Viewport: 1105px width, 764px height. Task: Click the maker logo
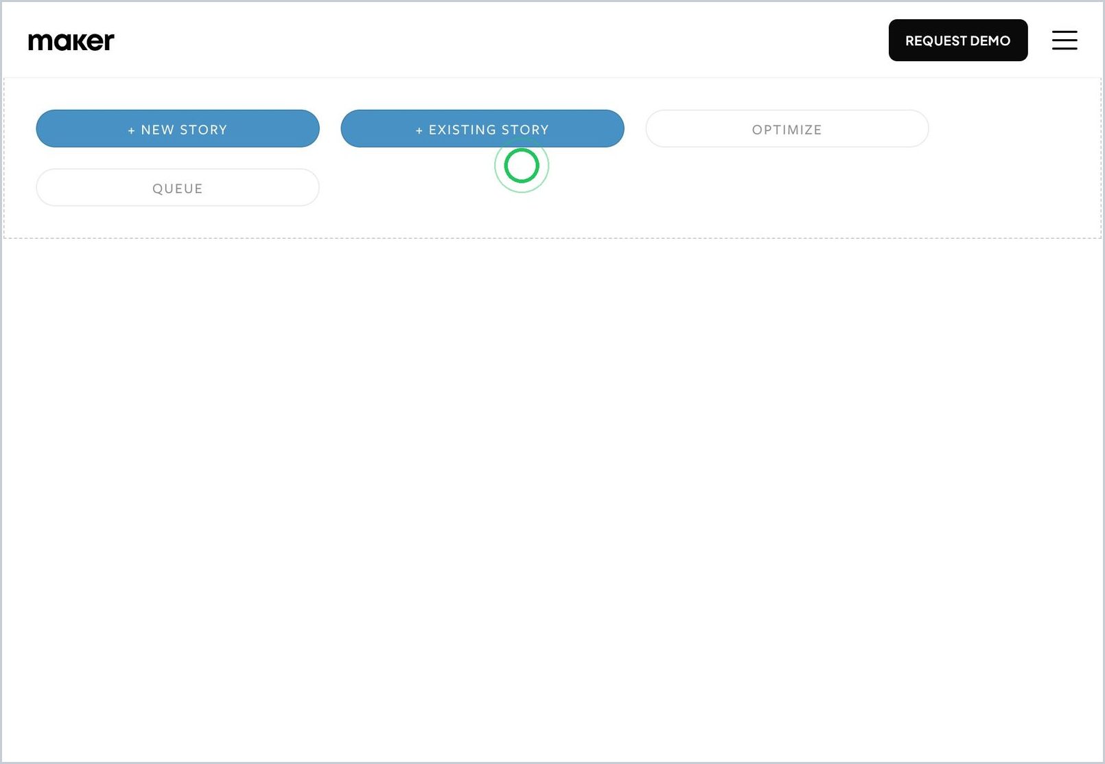(71, 42)
